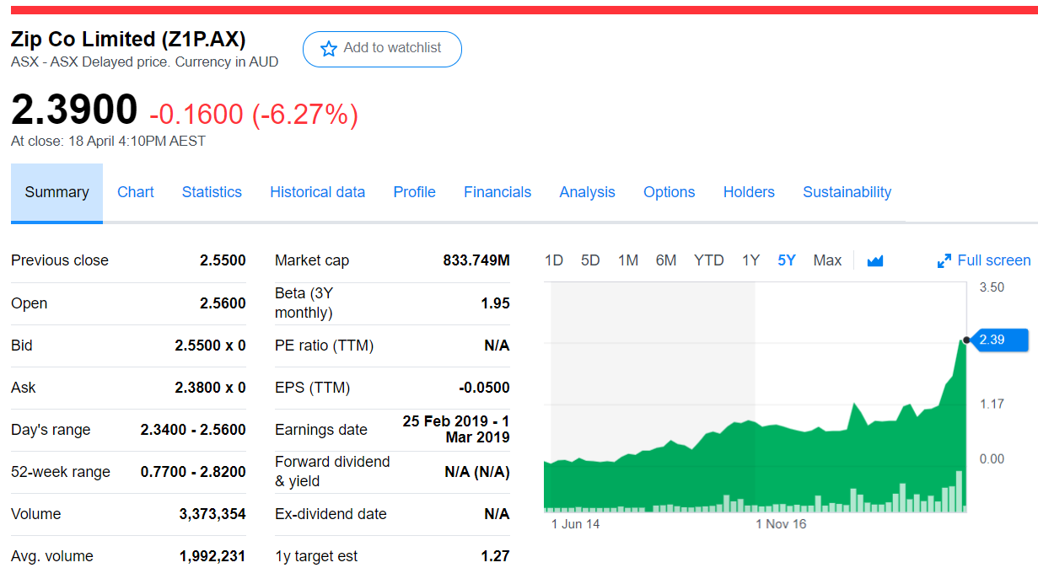Click the Market cap value 833.749M
The height and width of the screenshot is (584, 1038).
476,260
